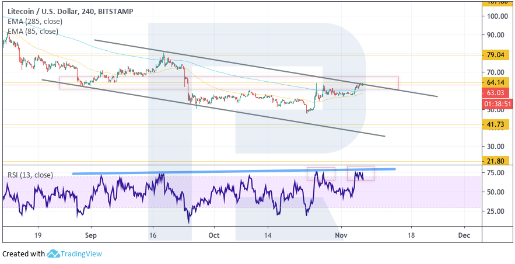Select the rightmost pink RSI rectangle
Viewport: 515px width, 264px height.
point(360,173)
